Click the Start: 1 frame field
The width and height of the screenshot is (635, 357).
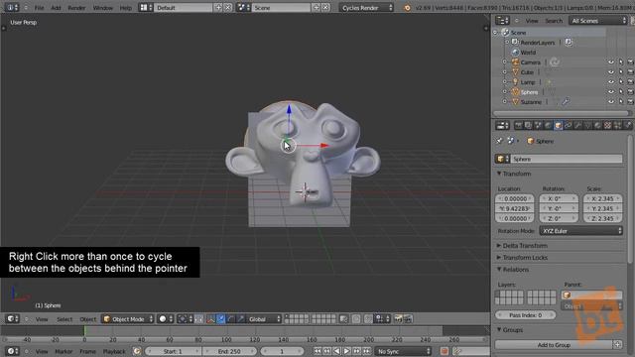(x=173, y=351)
